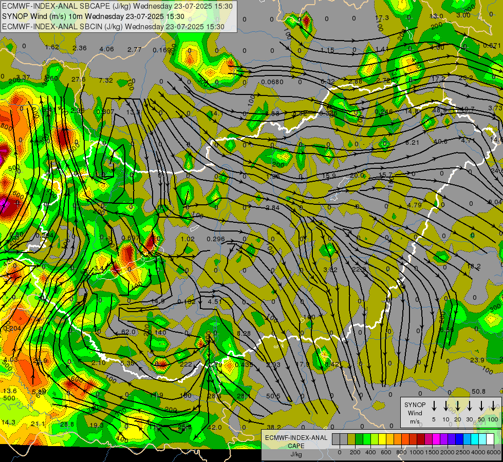
Task: Click the 5.35 station value
Action: click(127, 363)
